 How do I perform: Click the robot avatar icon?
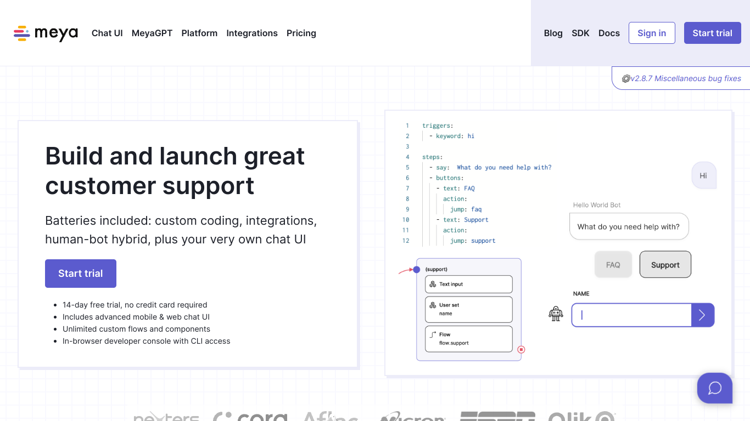pos(556,314)
